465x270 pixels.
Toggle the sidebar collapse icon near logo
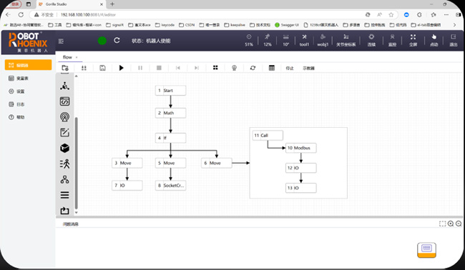click(61, 41)
